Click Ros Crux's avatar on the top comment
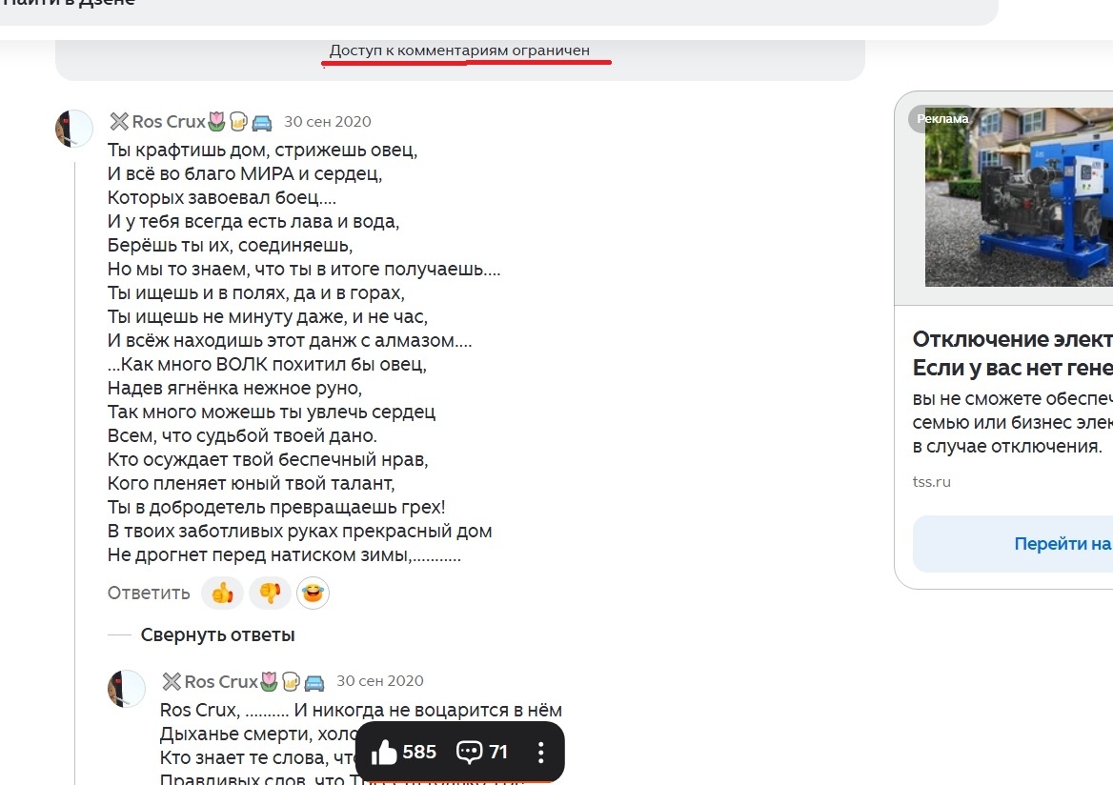1113x785 pixels. click(x=73, y=129)
